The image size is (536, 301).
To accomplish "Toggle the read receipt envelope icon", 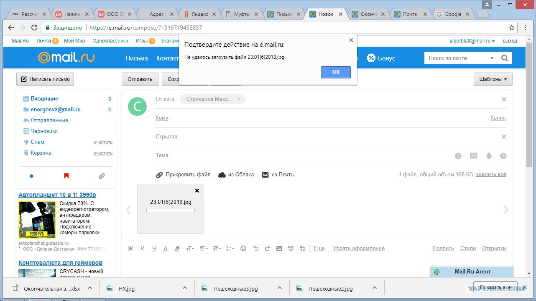I will (473, 156).
